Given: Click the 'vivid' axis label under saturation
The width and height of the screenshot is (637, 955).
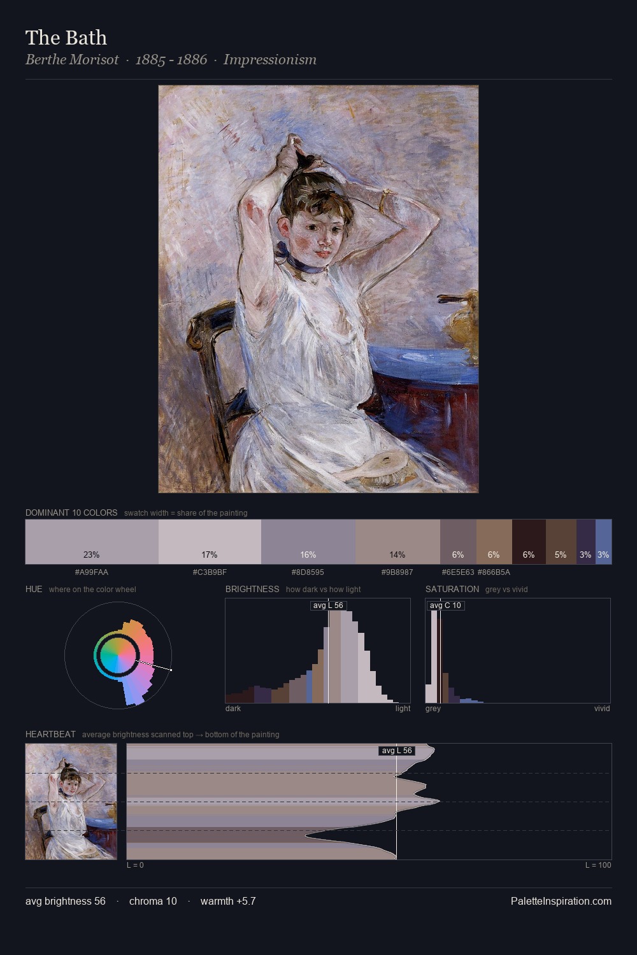Looking at the screenshot, I should [x=602, y=708].
